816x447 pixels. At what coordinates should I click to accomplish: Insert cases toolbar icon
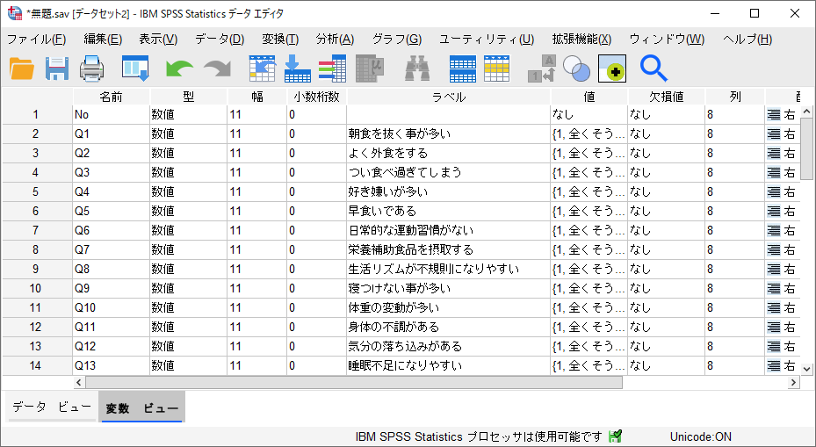[463, 68]
